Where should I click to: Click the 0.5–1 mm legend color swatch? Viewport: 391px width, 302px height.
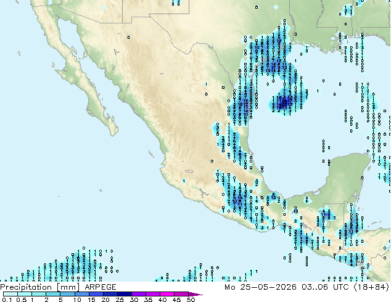coord(25,294)
